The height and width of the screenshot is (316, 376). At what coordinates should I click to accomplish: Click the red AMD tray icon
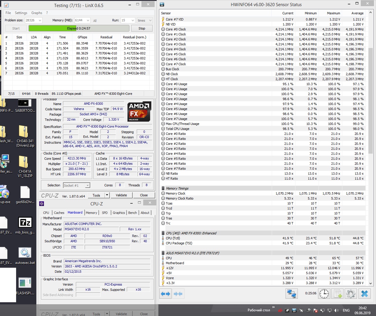280,310
